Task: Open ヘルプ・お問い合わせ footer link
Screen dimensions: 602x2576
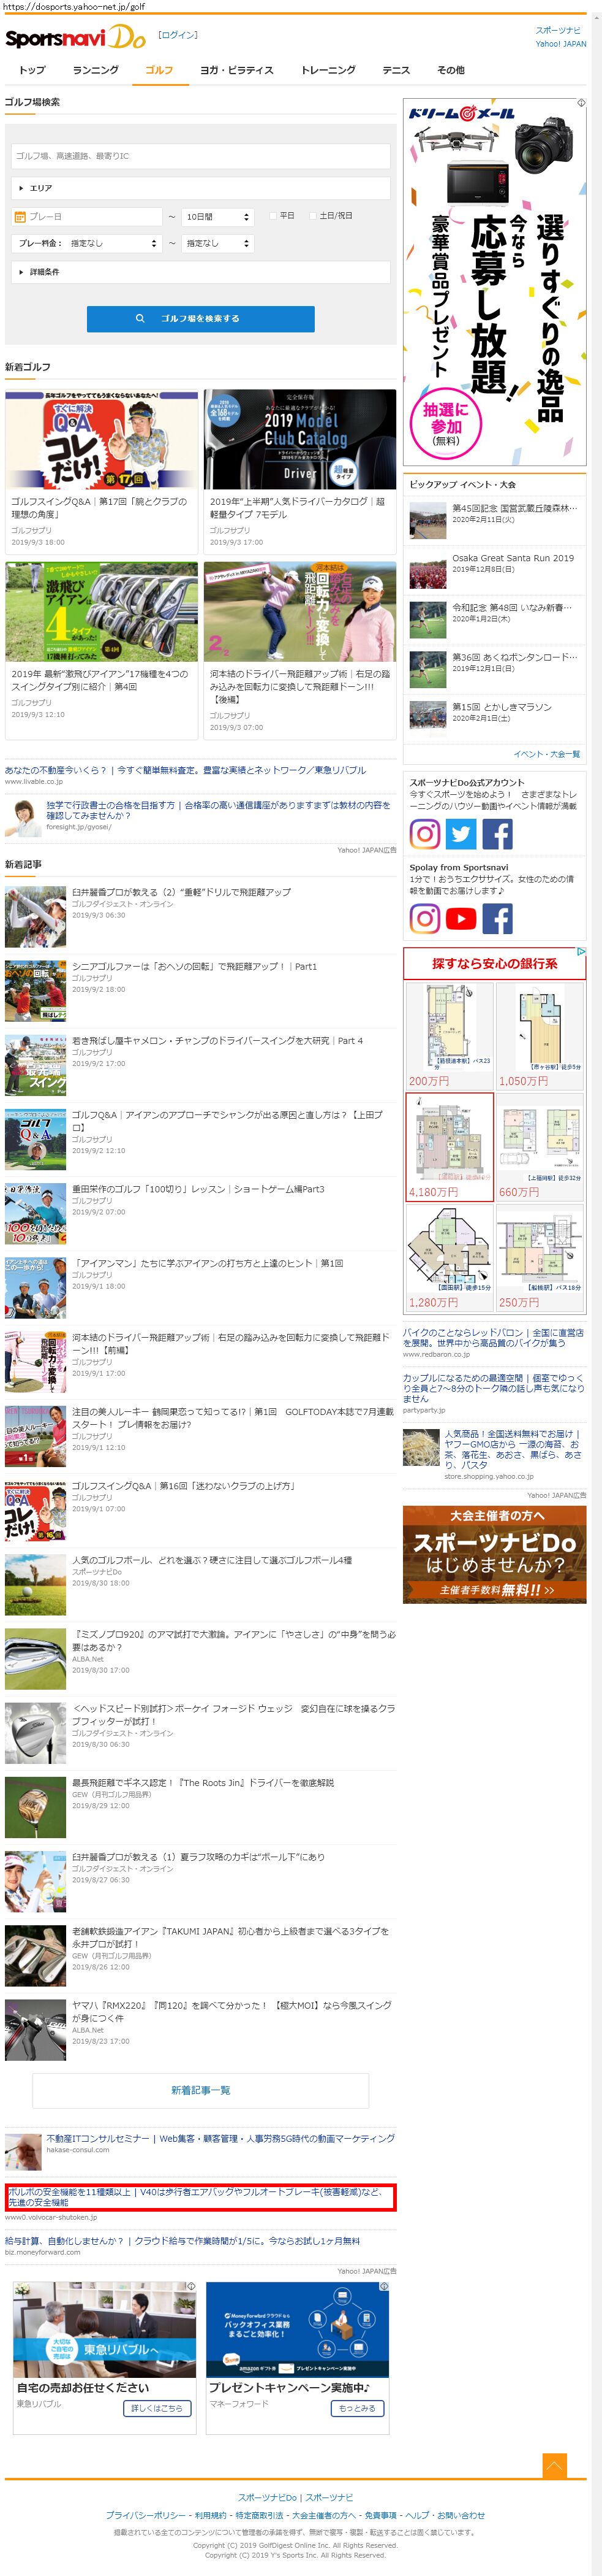Action: (444, 2514)
